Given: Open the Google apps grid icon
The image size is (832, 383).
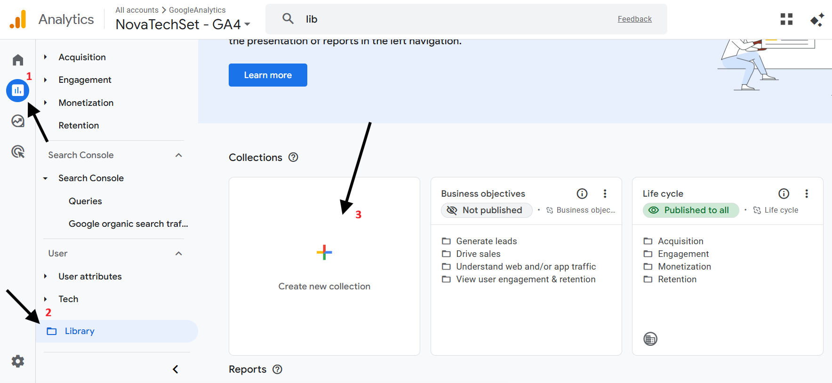Looking at the screenshot, I should [786, 19].
